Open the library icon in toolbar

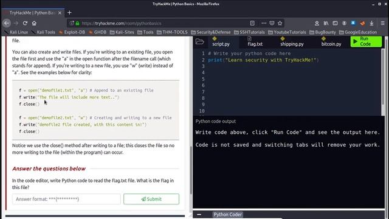point(326,23)
